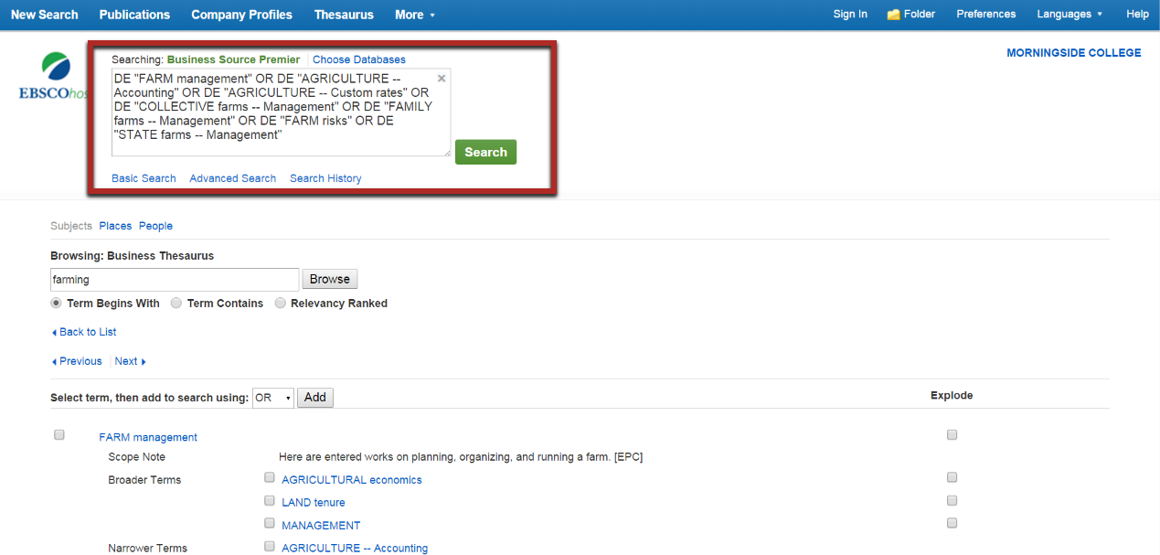Image resolution: width=1160 pixels, height=555 pixels.
Task: Open the LAND tenure link
Action: pyautogui.click(x=314, y=502)
